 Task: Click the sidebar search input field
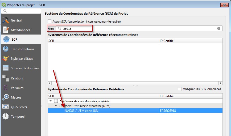click(x=21, y=11)
